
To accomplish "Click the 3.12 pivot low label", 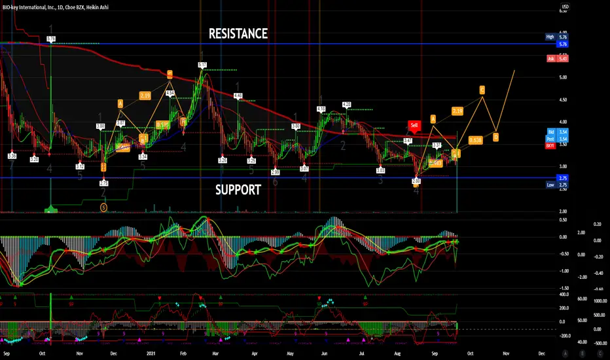I will pos(80,166).
